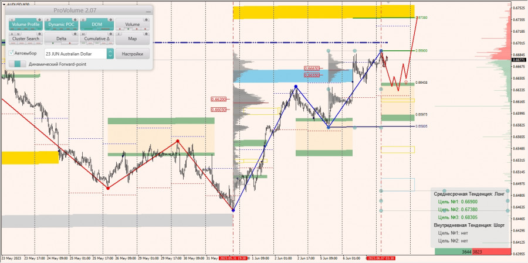Click the red 2023.05.31 19:30 time marker
Viewport: 528px width, 263px height.
point(233,258)
